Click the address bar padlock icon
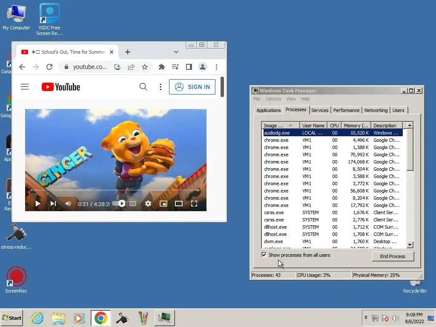Screen dimensions: 436x327 click(66, 67)
